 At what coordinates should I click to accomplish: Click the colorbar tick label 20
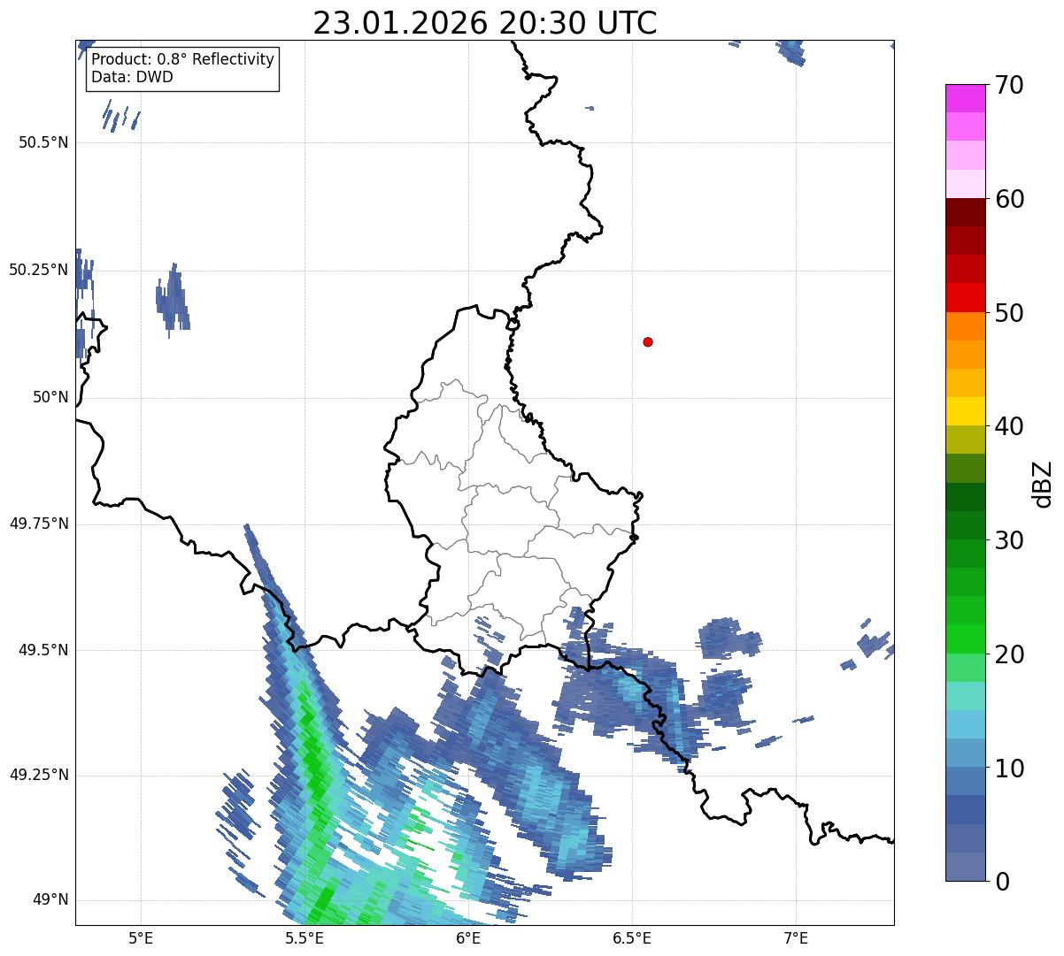[1009, 654]
